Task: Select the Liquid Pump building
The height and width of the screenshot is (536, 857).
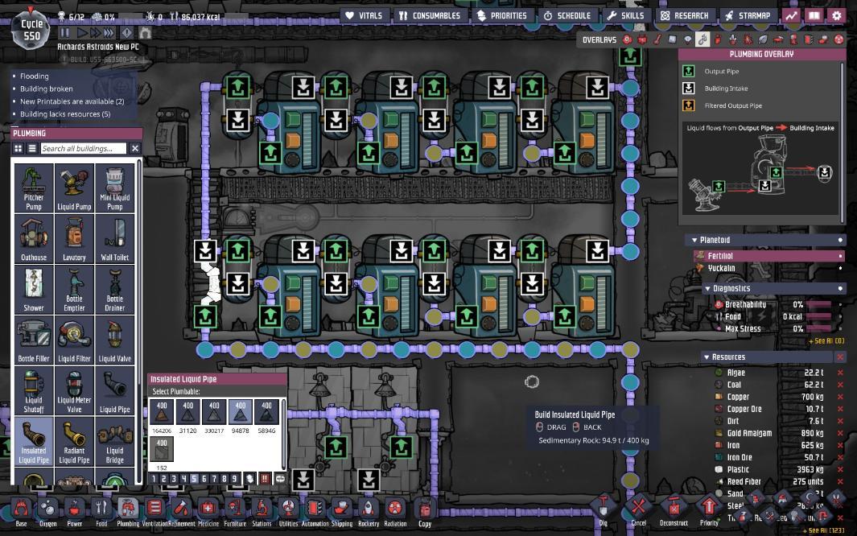Action: [74, 188]
